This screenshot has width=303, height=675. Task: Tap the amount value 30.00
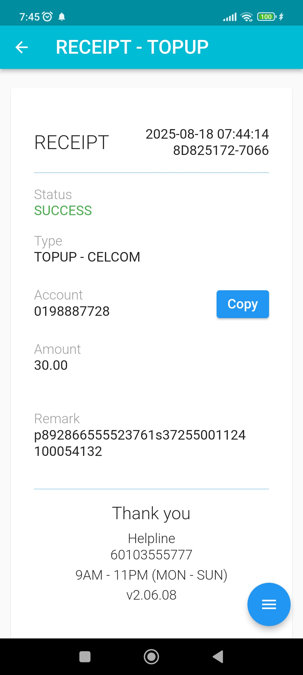[x=51, y=365]
